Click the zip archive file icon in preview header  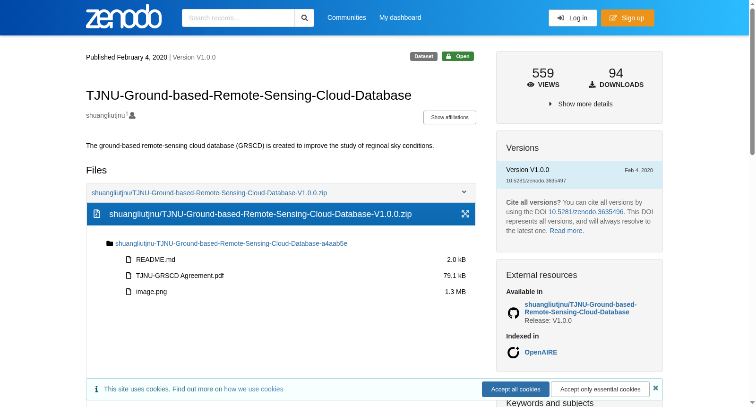point(97,214)
